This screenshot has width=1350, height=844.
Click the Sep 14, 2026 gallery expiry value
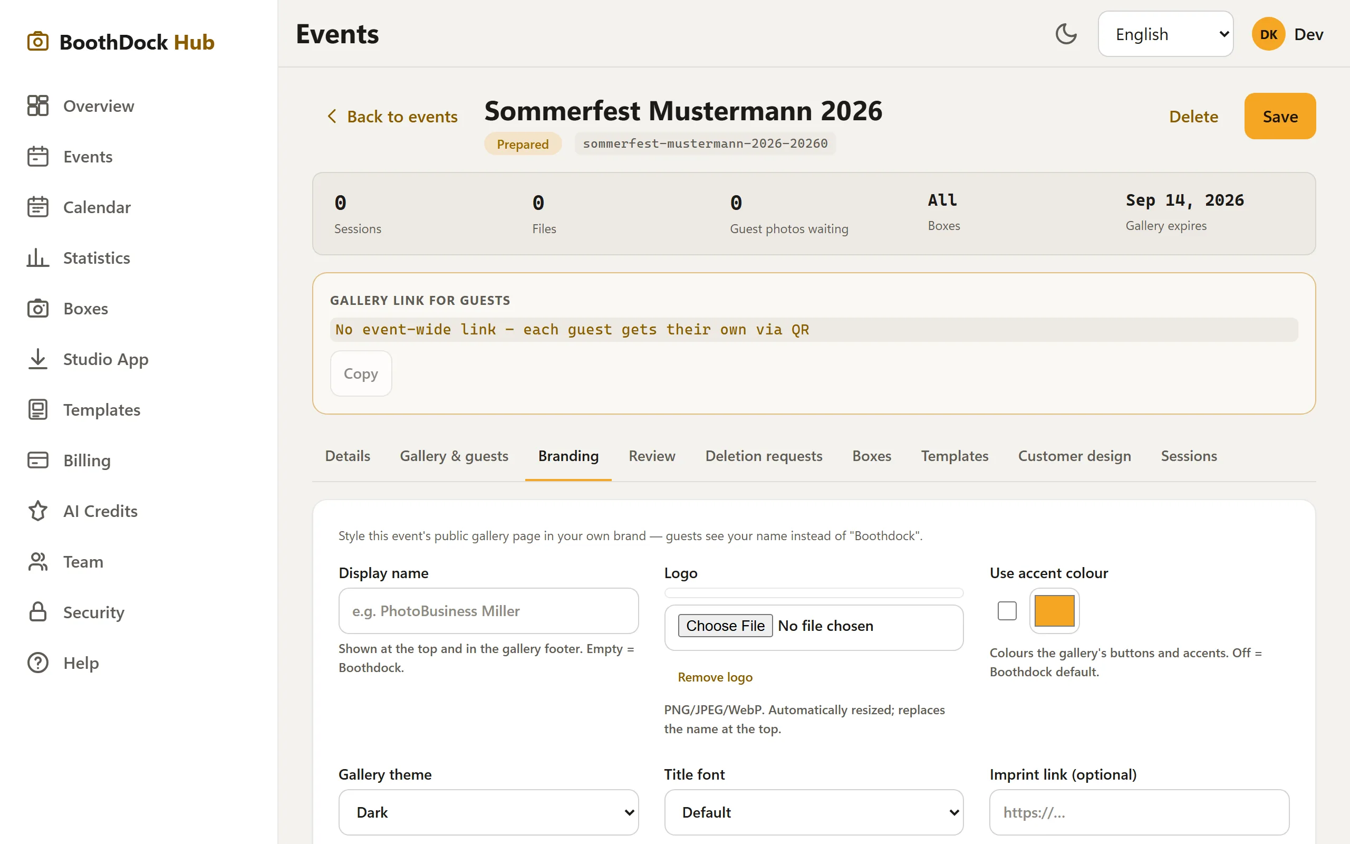1185,200
